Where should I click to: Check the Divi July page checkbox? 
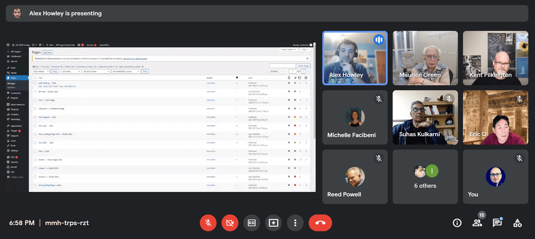click(35, 126)
